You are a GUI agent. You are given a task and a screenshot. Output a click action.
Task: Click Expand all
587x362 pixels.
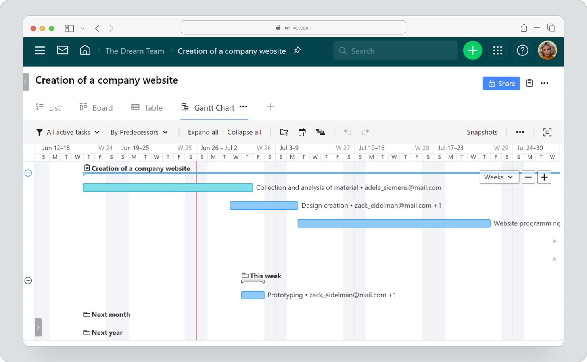point(203,132)
